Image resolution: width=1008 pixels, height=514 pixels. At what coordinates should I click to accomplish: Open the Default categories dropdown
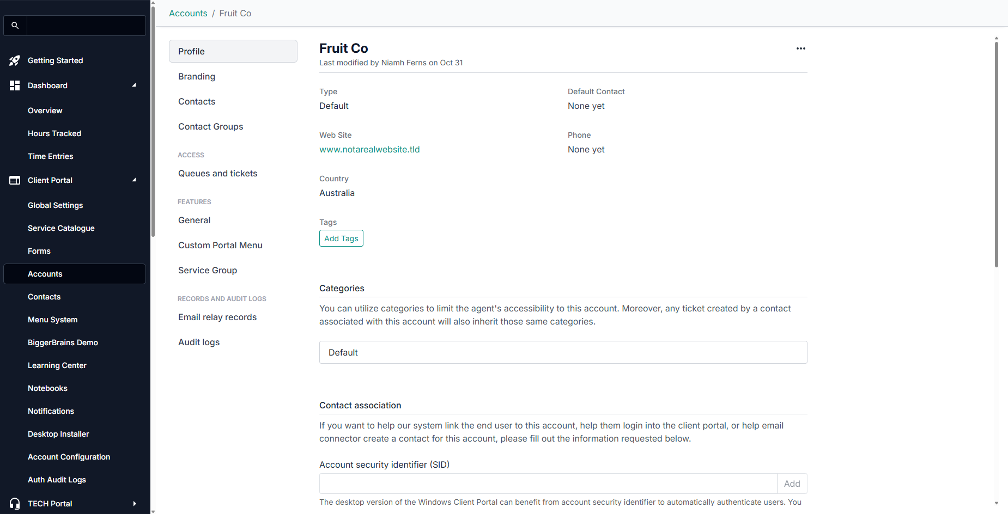point(563,352)
